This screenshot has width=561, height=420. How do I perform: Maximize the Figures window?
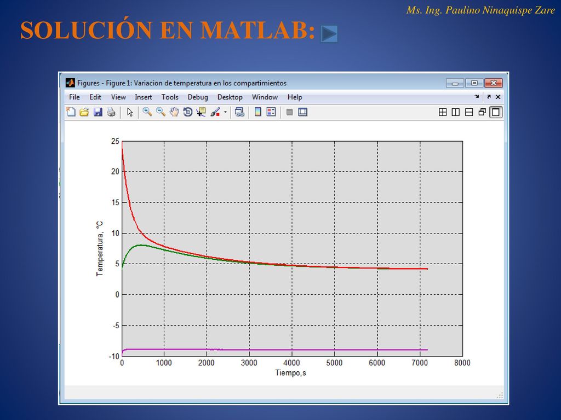pos(474,83)
